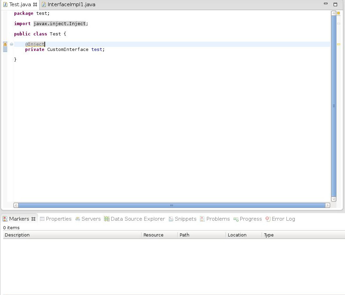This screenshot has height=295, width=345.
Task: Click the Markers view icon
Action: click(5, 219)
